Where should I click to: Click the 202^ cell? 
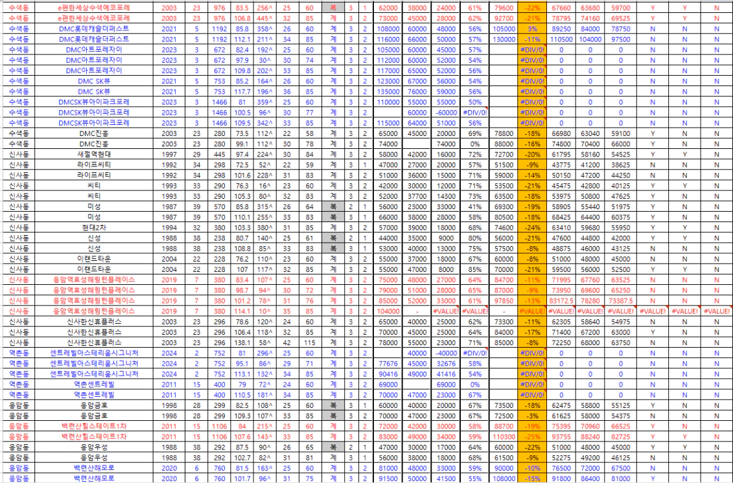pos(264,71)
